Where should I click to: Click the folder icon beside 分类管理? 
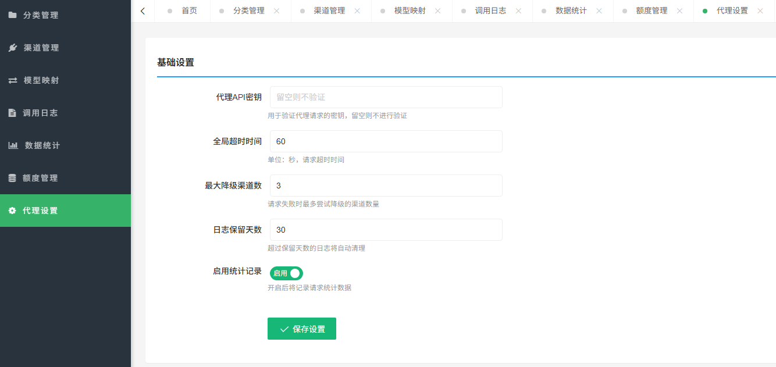12,15
